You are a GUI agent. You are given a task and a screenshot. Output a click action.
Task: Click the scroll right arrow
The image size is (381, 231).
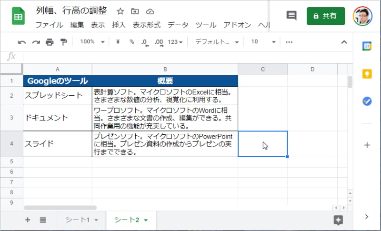click(343, 208)
